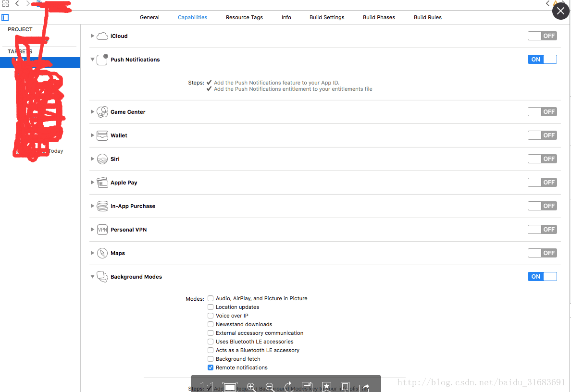Click the favorite star bookmark icon

[326, 387]
